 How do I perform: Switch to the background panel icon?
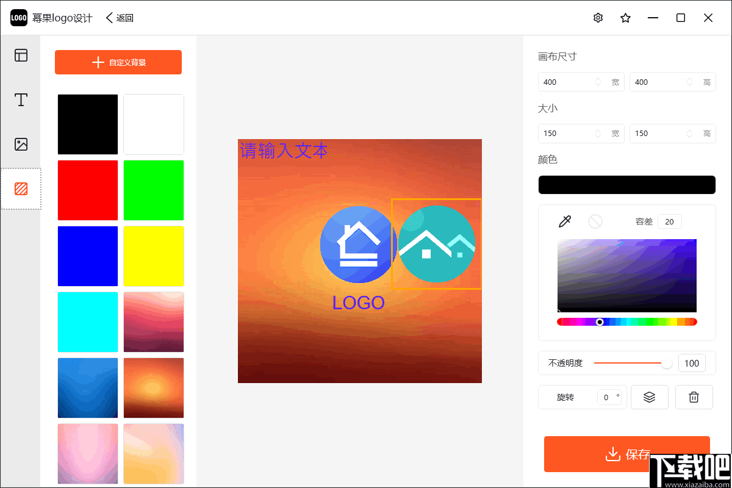coord(21,189)
